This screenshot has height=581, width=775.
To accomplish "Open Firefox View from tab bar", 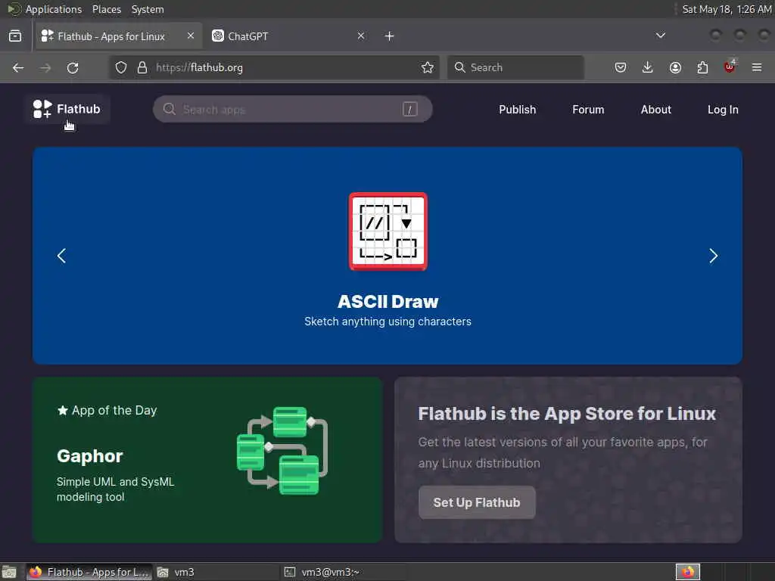I will [15, 36].
